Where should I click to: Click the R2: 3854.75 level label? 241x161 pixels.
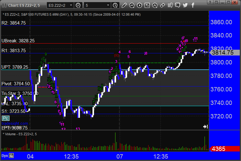13,23
